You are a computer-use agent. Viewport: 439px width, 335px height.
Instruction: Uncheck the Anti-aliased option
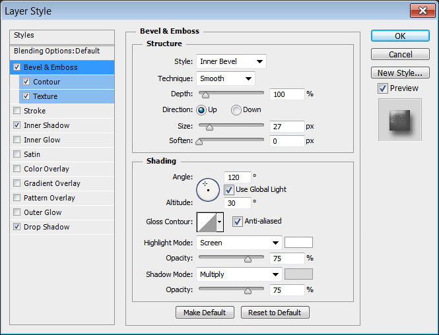(237, 222)
